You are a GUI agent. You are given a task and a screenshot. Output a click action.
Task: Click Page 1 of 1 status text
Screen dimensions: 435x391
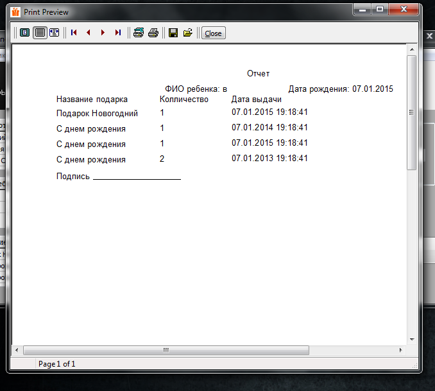click(57, 364)
